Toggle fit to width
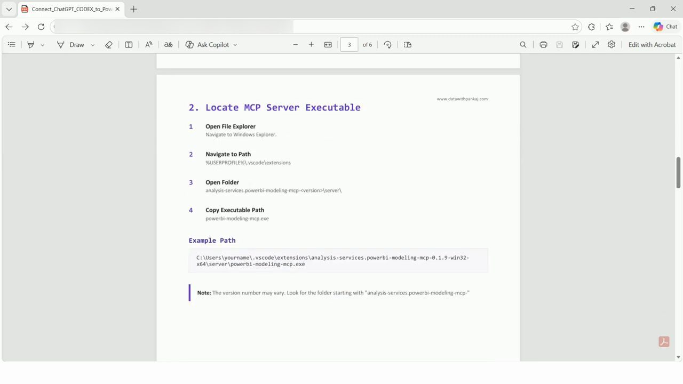Image resolution: width=683 pixels, height=384 pixels. click(328, 45)
